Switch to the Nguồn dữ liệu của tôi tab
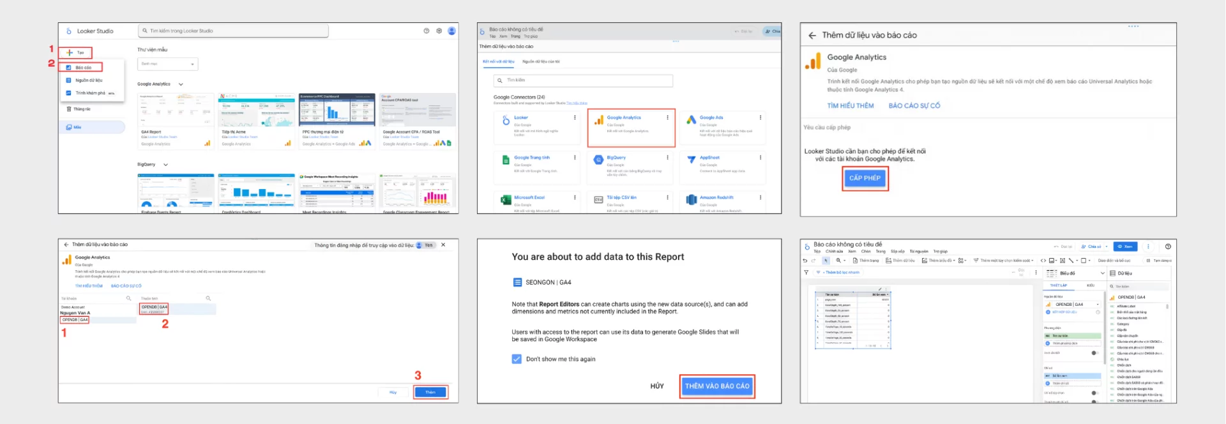1226x424 pixels. click(541, 62)
